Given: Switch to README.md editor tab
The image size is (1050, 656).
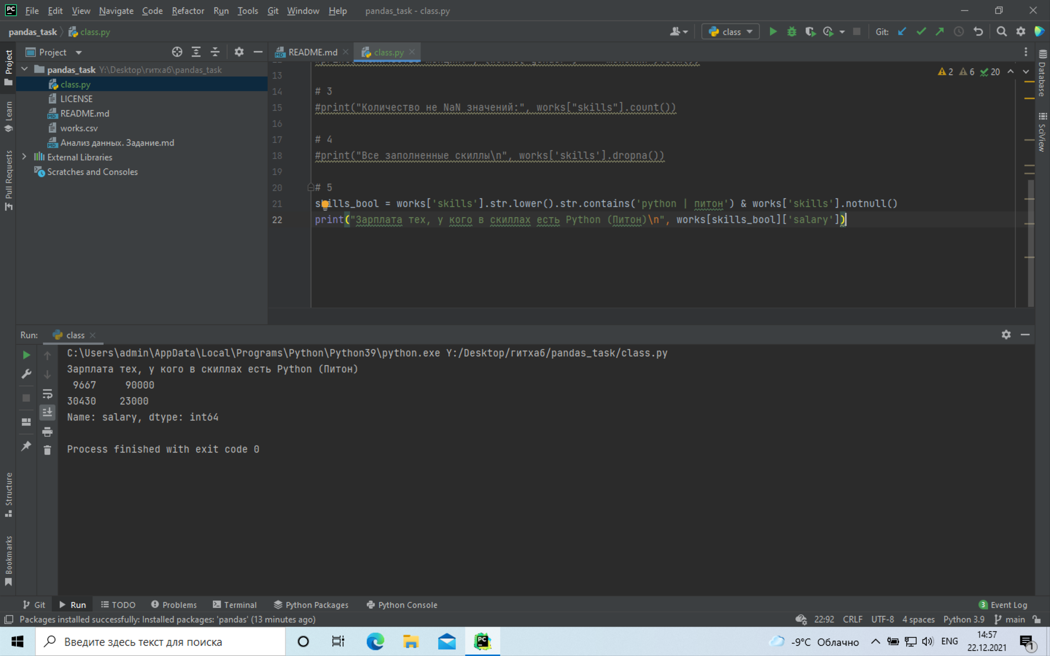Looking at the screenshot, I should coord(312,52).
